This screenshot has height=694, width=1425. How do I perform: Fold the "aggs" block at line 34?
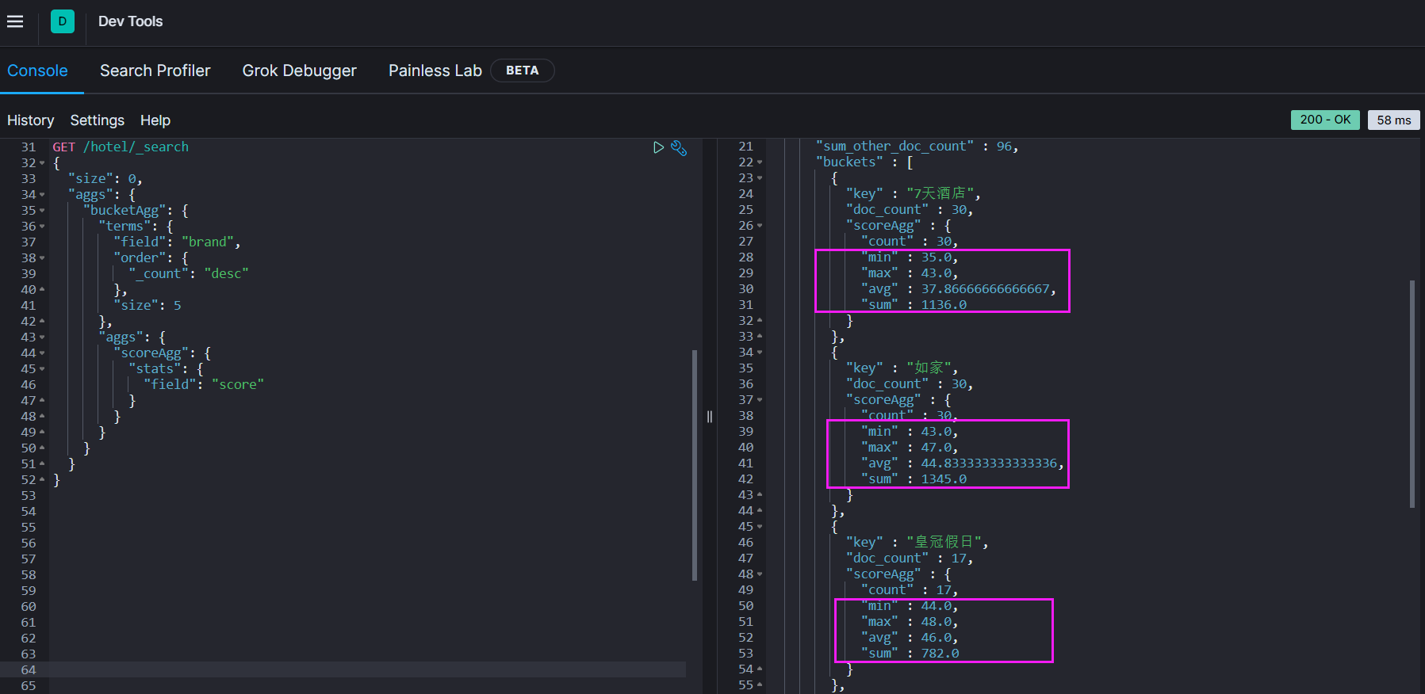point(42,195)
